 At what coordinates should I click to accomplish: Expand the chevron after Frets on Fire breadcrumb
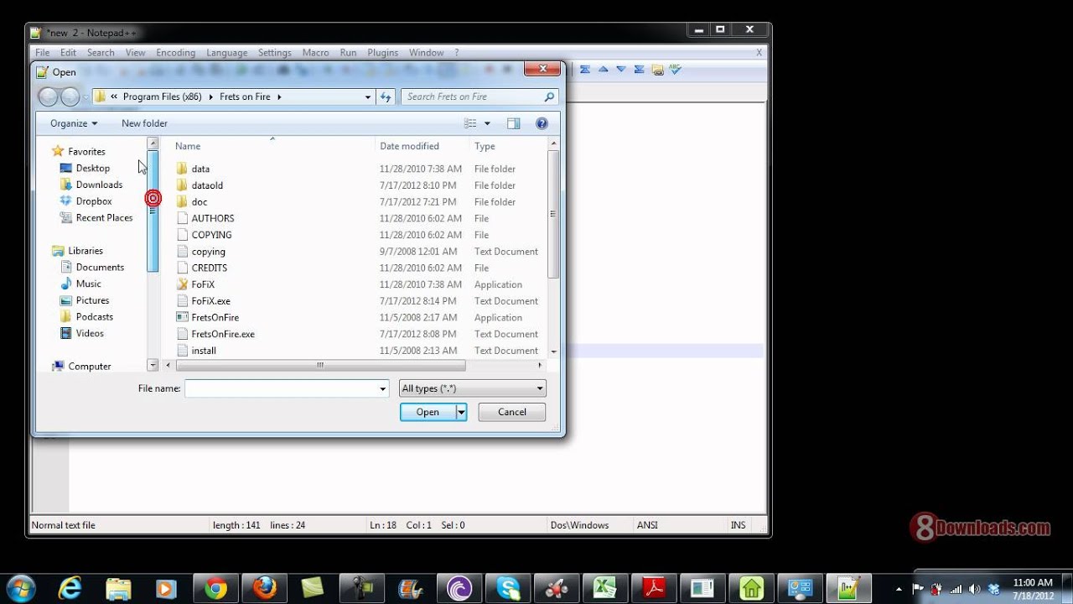point(279,97)
